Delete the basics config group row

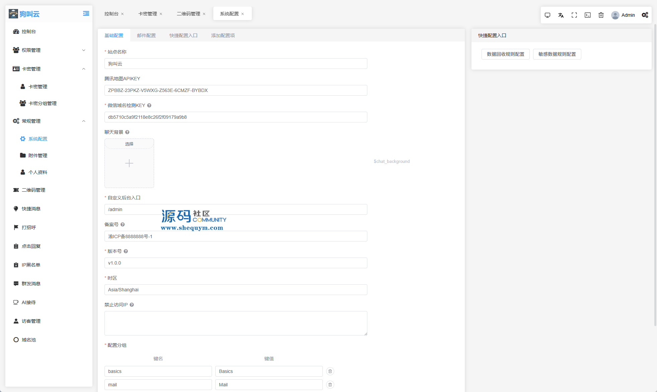(x=330, y=371)
